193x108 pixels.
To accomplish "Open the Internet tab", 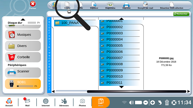I will pos(45,102).
